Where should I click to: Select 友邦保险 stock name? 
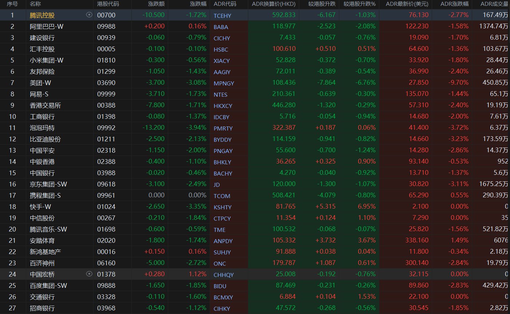(x=42, y=72)
